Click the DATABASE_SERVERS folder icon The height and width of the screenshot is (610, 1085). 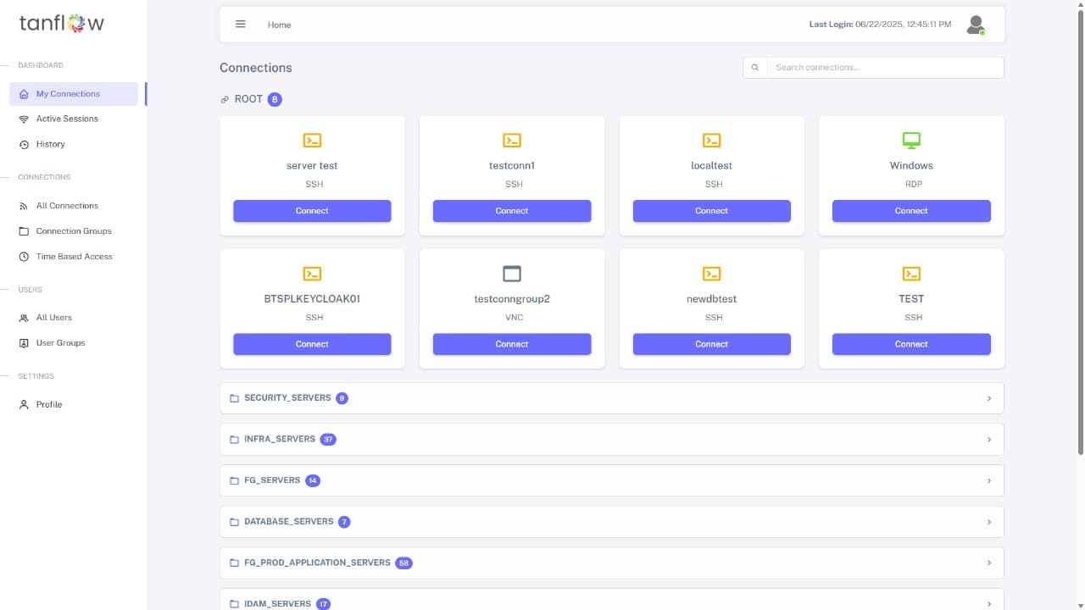pyautogui.click(x=235, y=522)
